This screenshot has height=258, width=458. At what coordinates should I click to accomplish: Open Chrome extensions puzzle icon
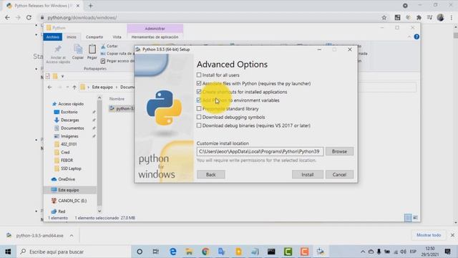[x=419, y=17]
